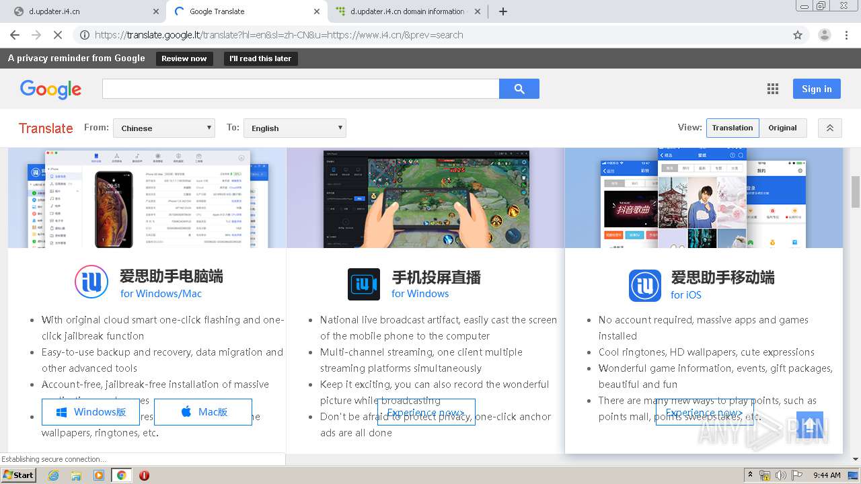Click the desktop client screenshot thumbnail
This screenshot has height=484, width=861.
147,198
